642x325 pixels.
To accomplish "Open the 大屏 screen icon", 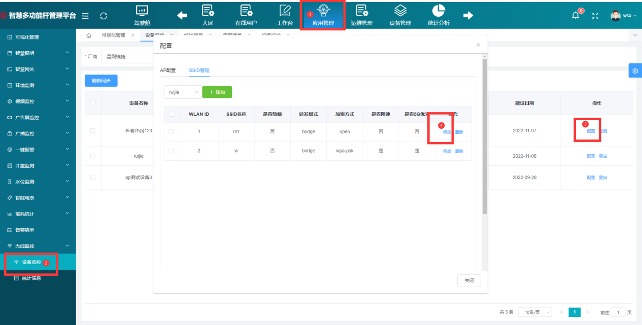I will [x=208, y=11].
